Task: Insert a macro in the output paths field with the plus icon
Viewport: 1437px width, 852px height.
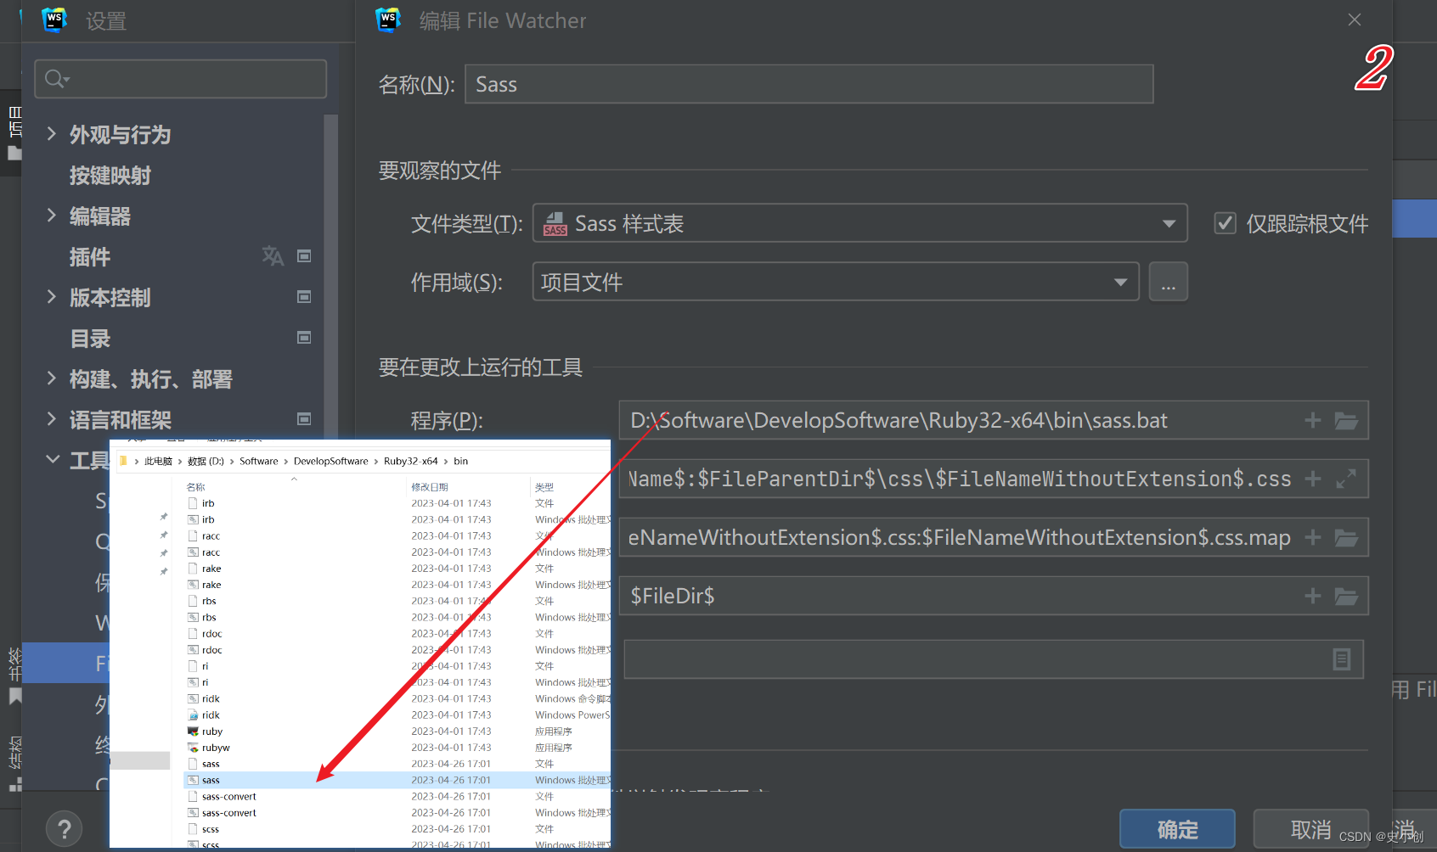Action: click(1313, 537)
